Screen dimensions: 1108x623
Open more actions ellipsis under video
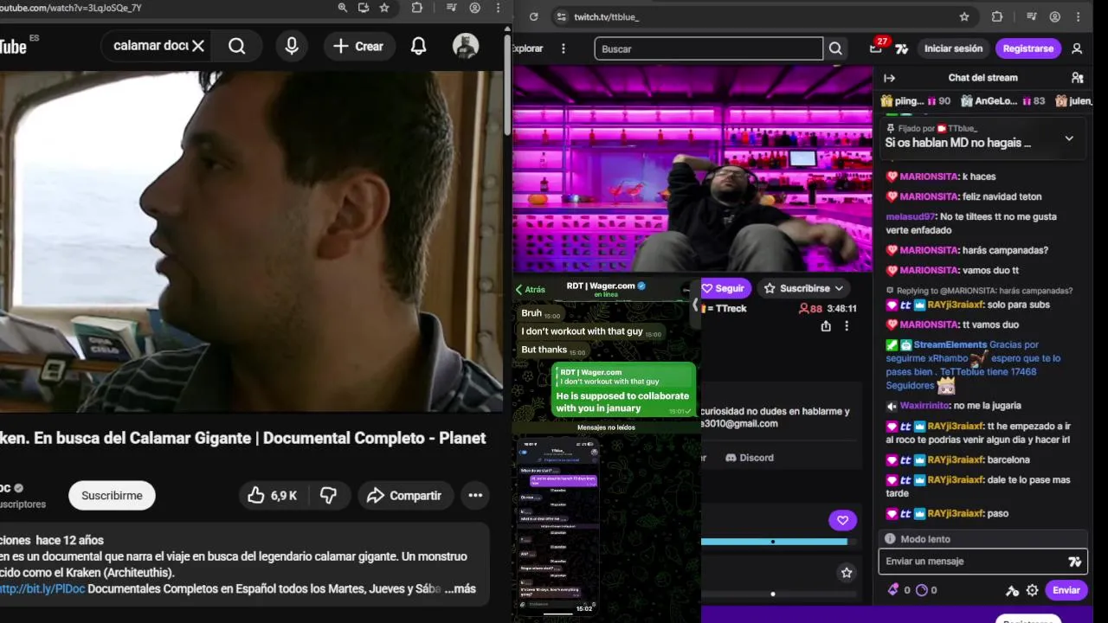click(x=475, y=496)
